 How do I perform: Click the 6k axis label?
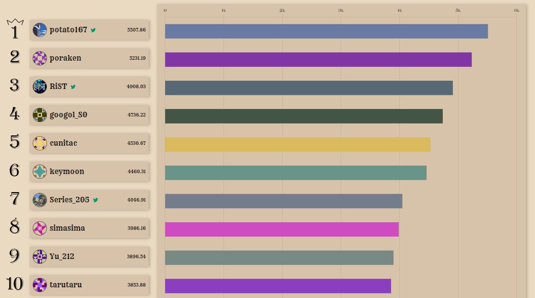[x=516, y=10]
